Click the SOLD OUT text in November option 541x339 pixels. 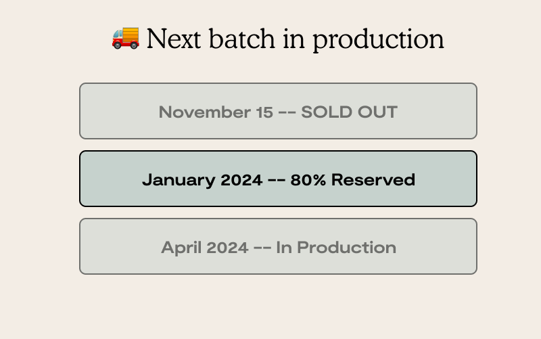point(349,112)
